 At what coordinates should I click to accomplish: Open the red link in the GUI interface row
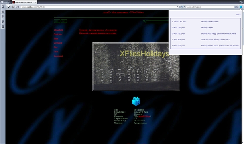click(x=144, y=117)
